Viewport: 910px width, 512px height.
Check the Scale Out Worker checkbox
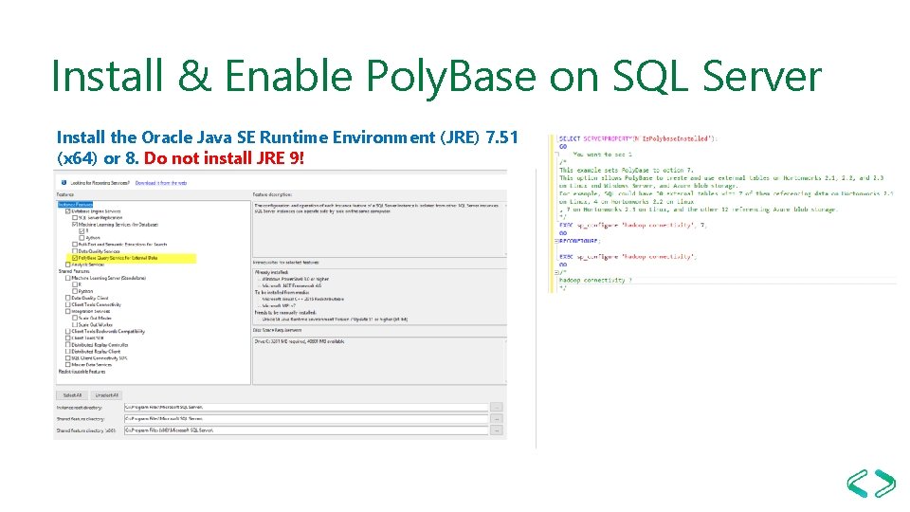click(x=75, y=325)
